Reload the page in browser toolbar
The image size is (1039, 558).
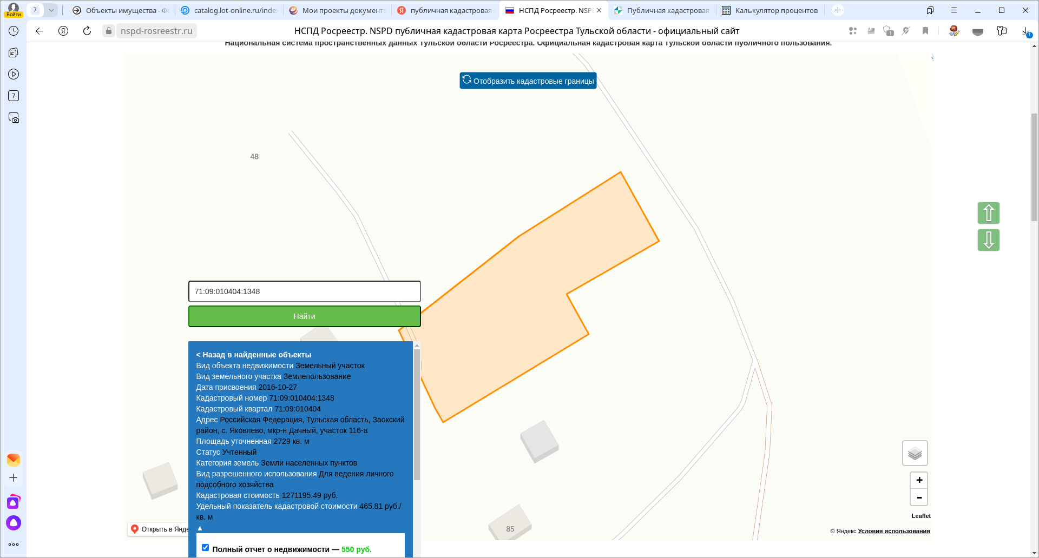pos(87,31)
